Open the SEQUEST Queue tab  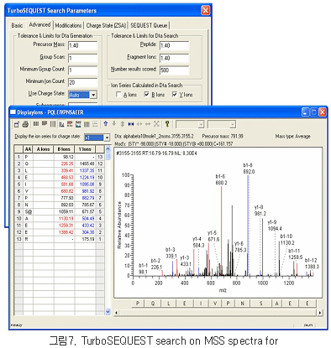pos(149,25)
